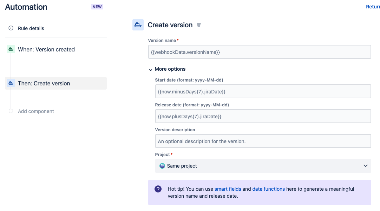
Task: Click the trash icon to delete Create version action
Action: [x=199, y=25]
